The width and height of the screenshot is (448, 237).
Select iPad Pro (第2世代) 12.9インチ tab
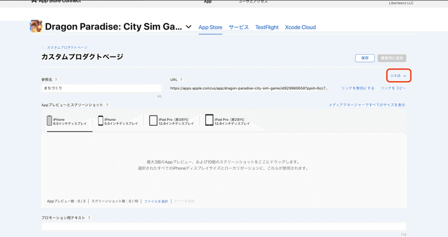(228, 121)
